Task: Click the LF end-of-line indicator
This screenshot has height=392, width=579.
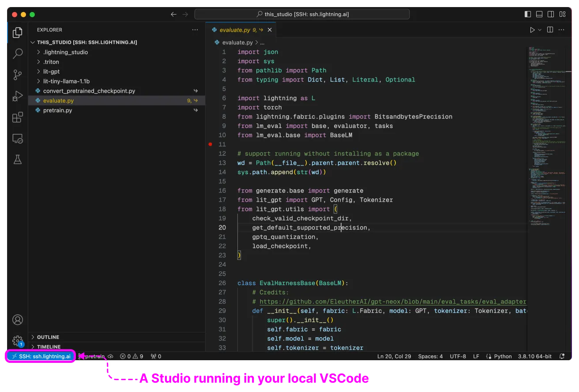Action: tap(476, 356)
